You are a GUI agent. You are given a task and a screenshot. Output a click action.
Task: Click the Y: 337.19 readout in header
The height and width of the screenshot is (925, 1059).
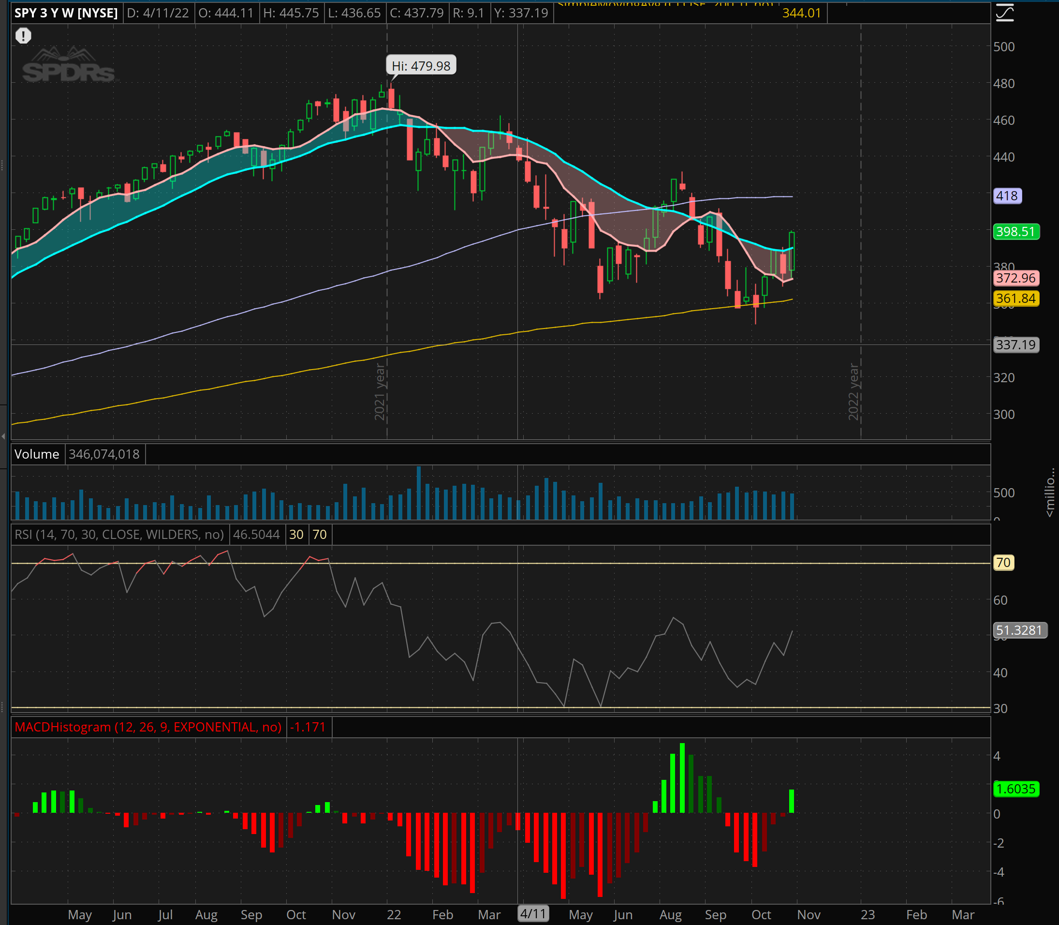click(x=521, y=13)
